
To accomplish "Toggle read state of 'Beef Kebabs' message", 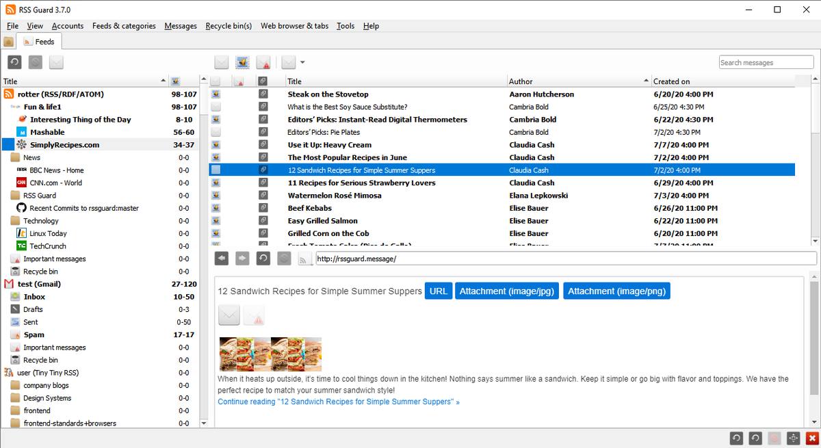I will (216, 208).
